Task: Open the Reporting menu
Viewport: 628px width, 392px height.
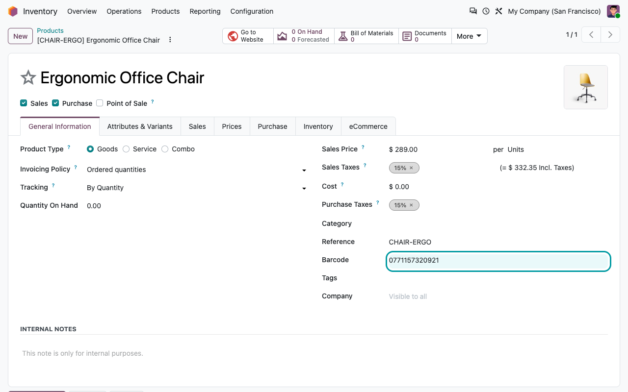Action: 205,11
